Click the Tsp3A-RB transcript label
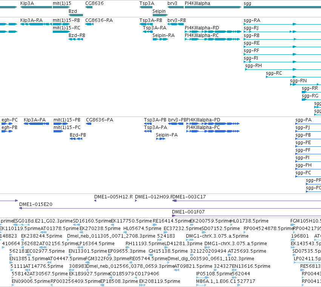This screenshot has width=321, height=287. pyautogui.click(x=151, y=20)
